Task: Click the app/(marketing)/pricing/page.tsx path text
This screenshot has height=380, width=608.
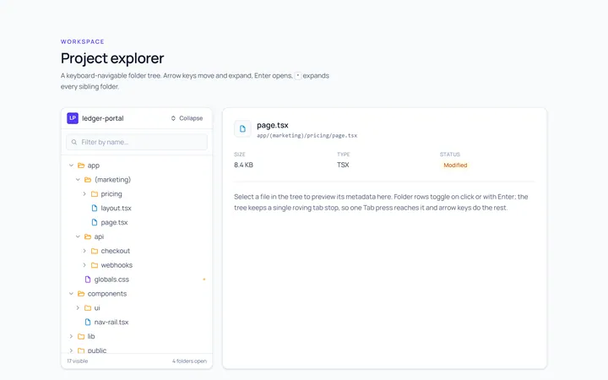Action: click(x=307, y=136)
